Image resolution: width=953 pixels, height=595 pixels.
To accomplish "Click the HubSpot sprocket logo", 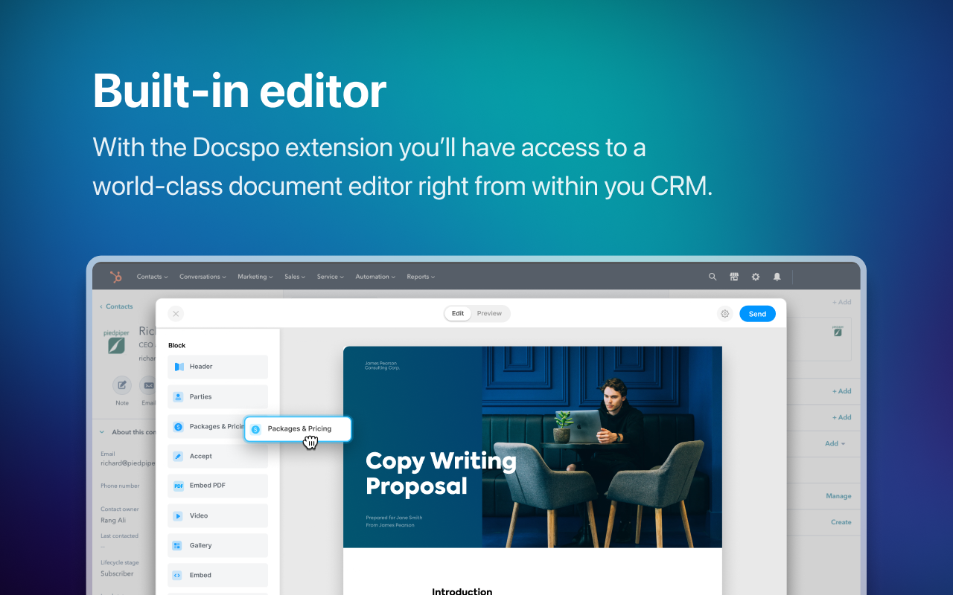I will click(x=116, y=277).
